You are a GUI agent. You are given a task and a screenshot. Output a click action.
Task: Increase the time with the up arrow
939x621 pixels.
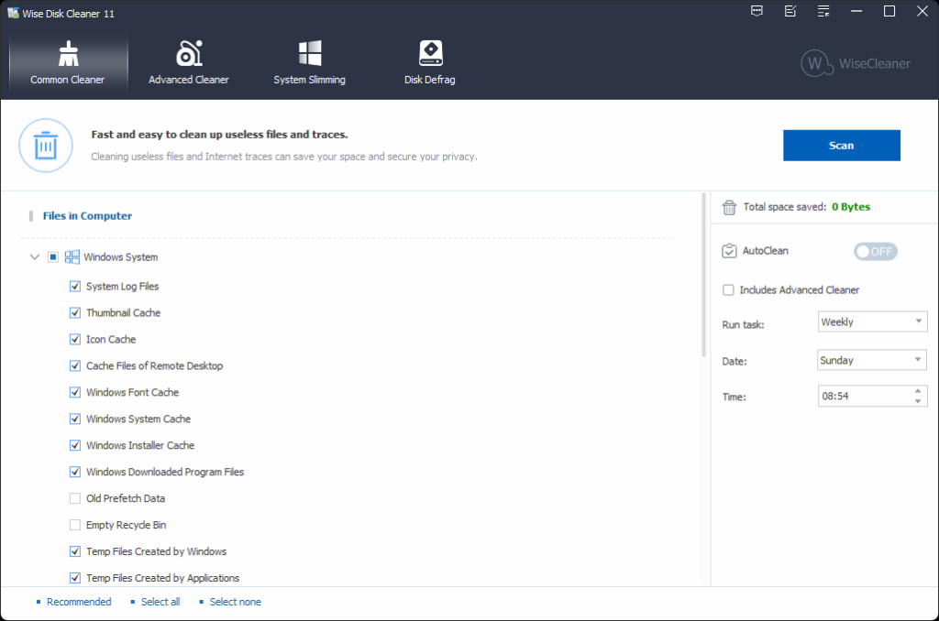918,391
